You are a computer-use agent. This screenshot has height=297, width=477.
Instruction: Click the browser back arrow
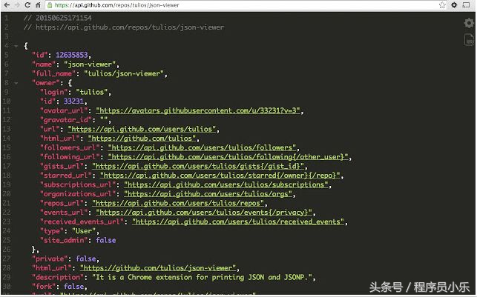click(x=7, y=5)
